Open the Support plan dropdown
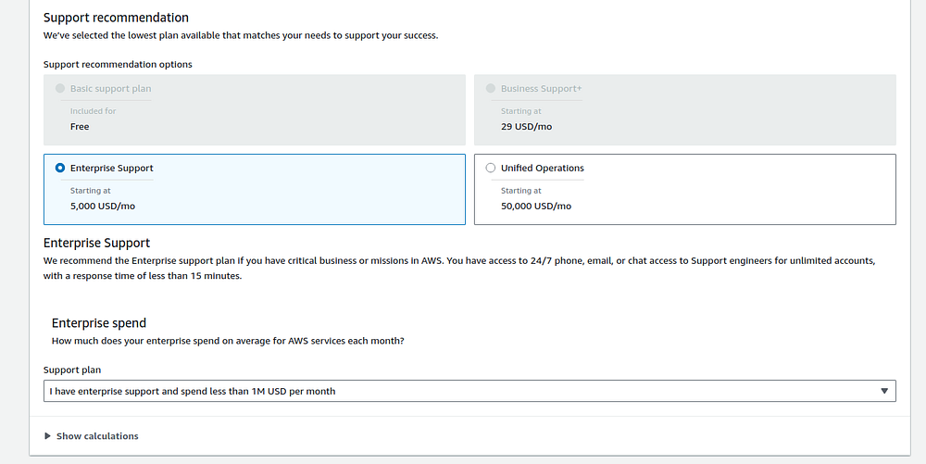 click(469, 391)
